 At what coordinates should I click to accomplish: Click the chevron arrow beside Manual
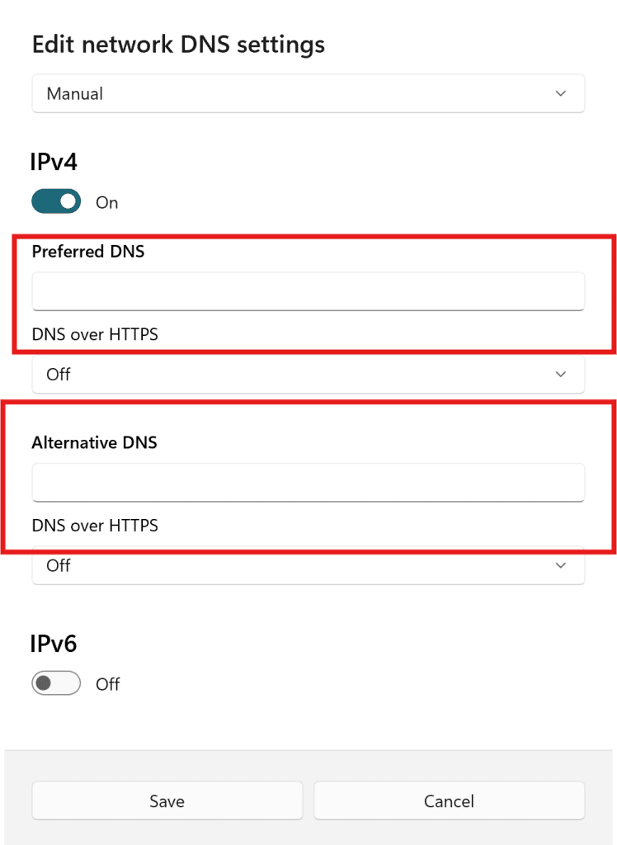[561, 94]
